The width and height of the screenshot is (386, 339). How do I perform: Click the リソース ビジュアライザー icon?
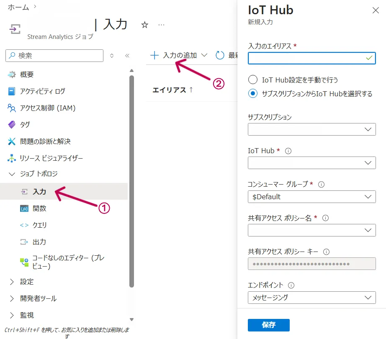coord(12,158)
